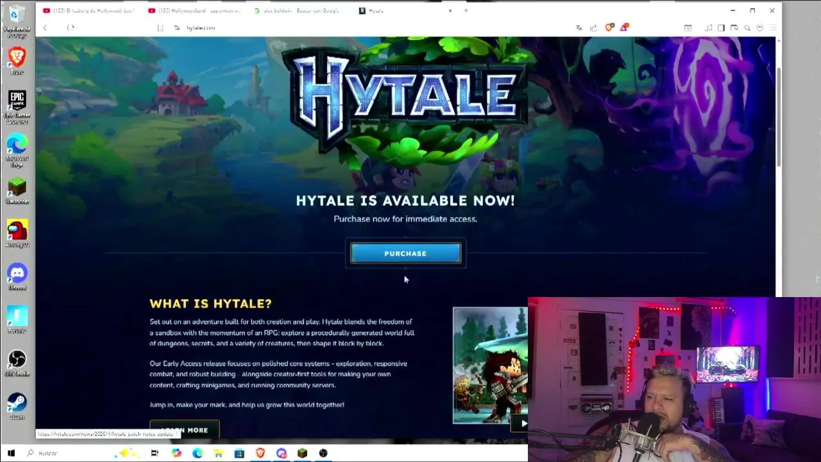Image resolution: width=821 pixels, height=462 pixels.
Task: Launch Minecraft launcher desktop shortcut
Action: point(17,191)
